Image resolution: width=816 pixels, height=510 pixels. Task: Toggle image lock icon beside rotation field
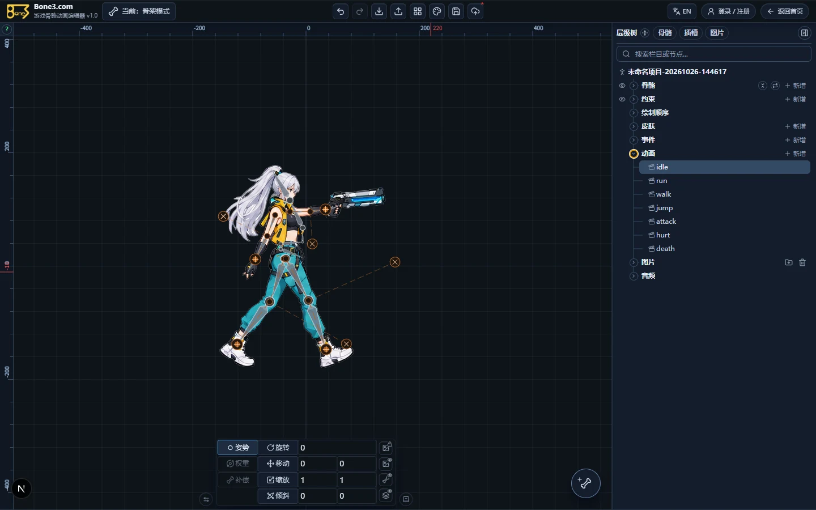(x=387, y=447)
